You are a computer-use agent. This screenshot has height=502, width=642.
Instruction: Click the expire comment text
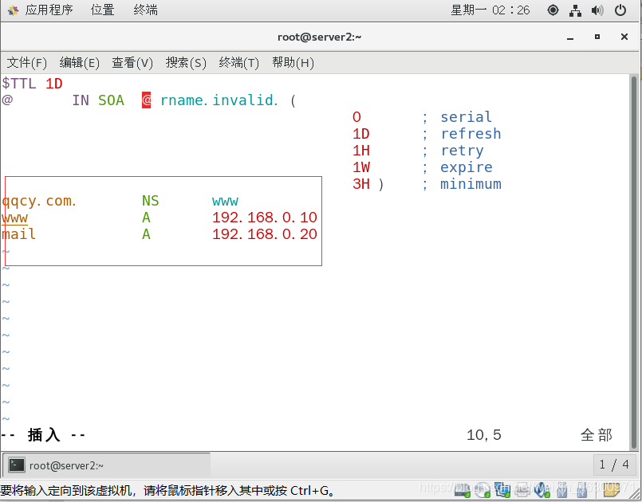tap(467, 167)
